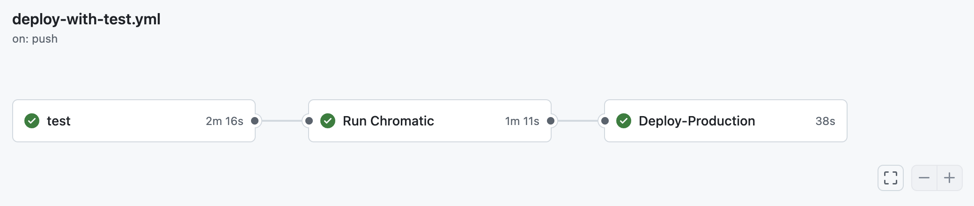Click the 1m 11s duration label
The height and width of the screenshot is (206, 974).
pos(522,121)
